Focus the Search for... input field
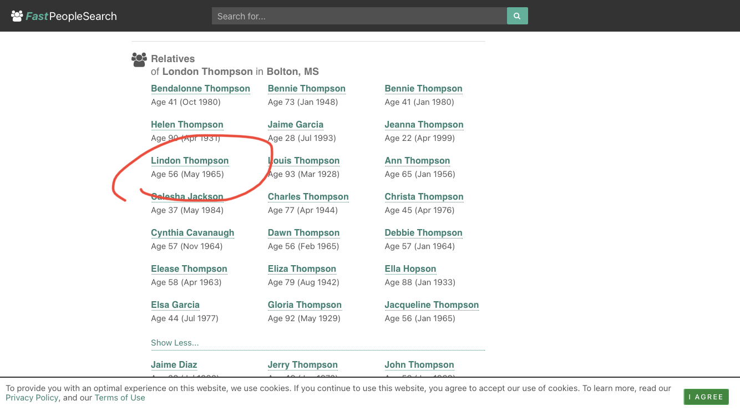740x416 pixels. tap(359, 16)
